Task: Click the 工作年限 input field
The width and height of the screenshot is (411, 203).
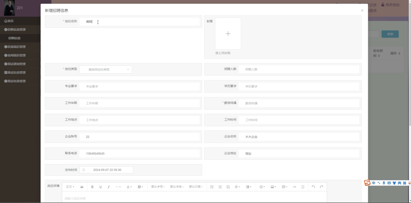Action: pos(139,103)
